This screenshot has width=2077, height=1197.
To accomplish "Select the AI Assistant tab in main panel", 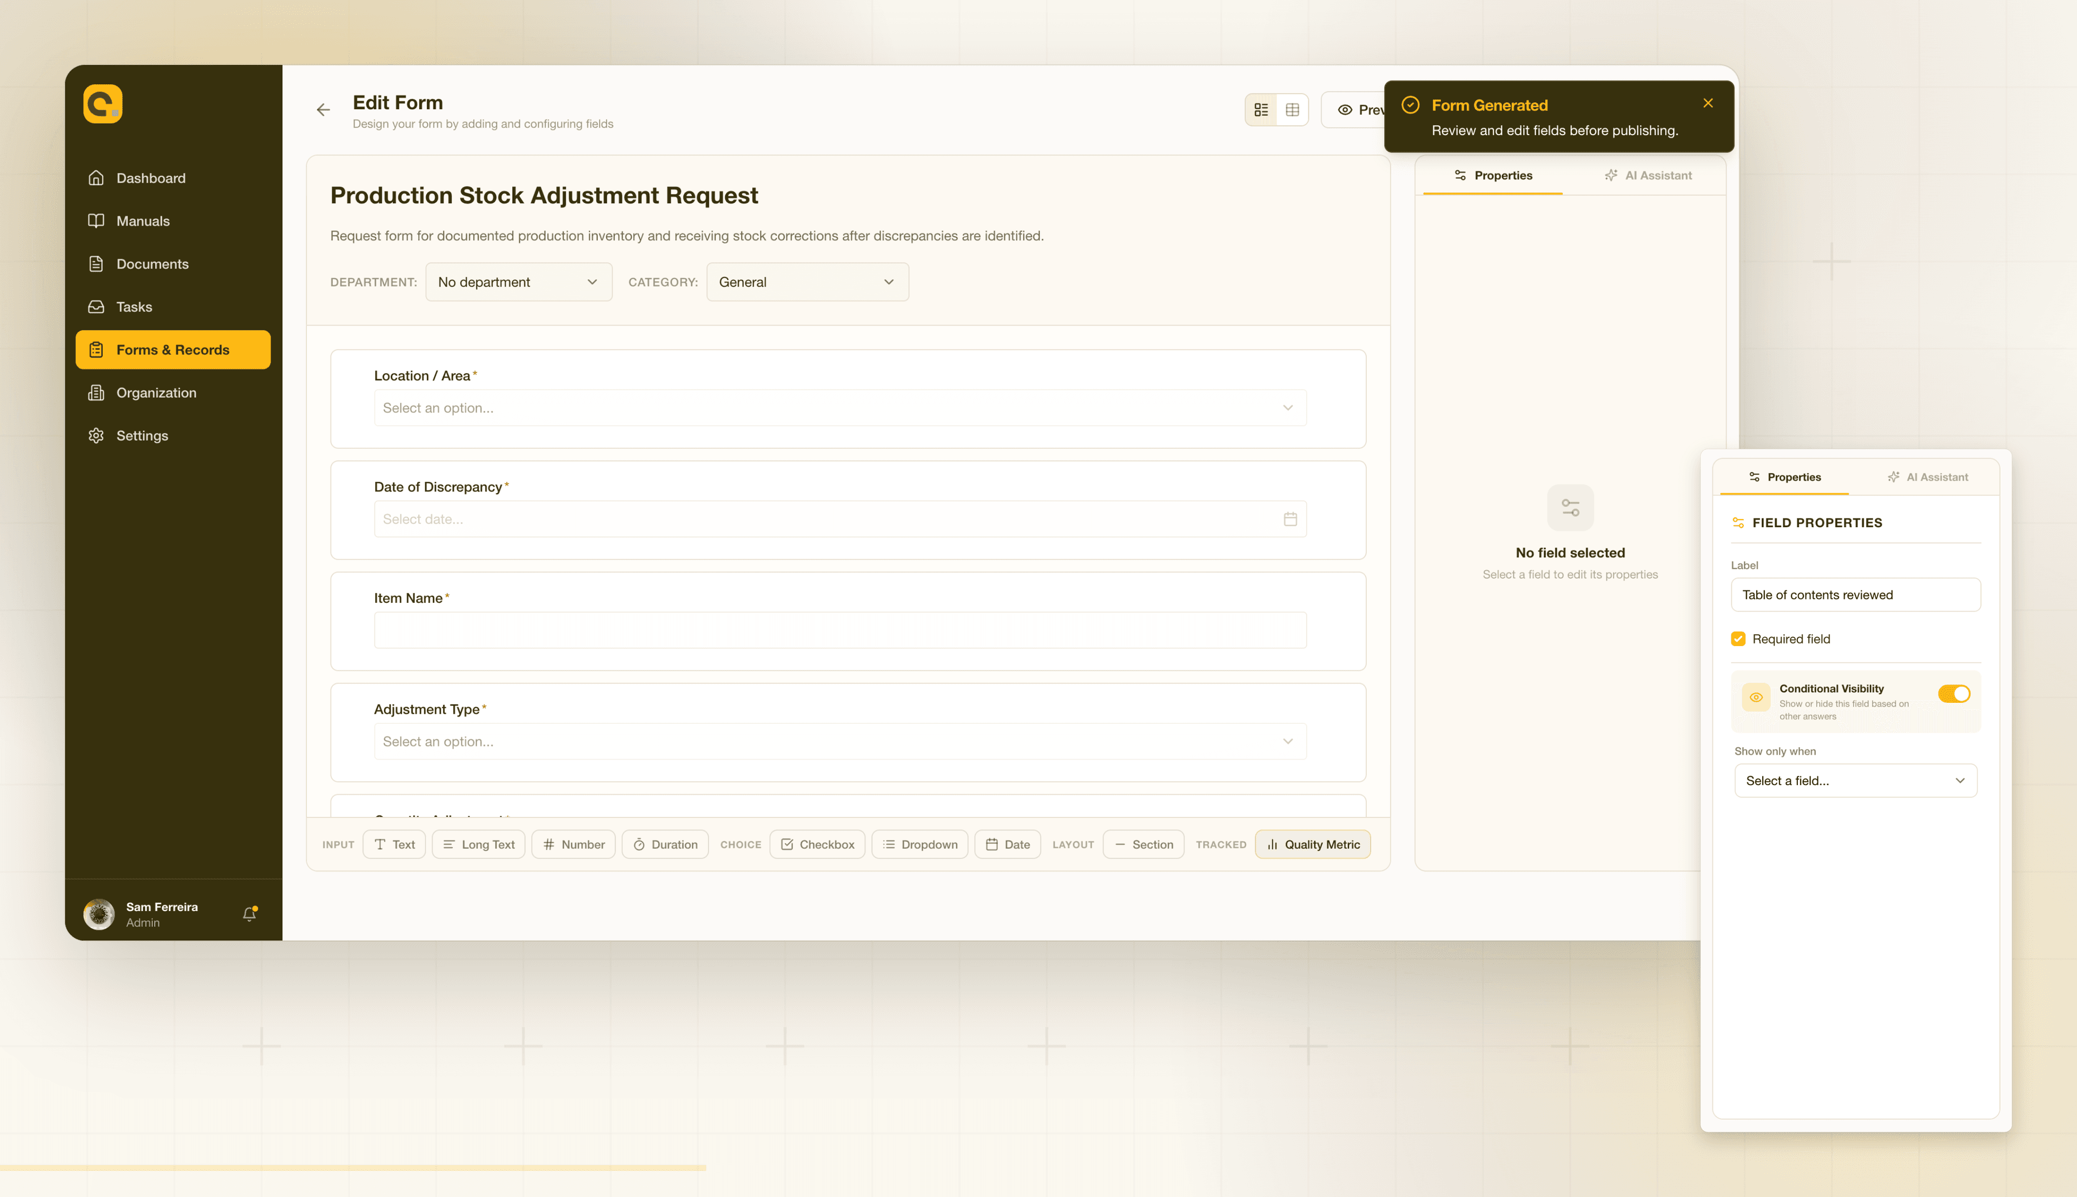I will click(1648, 175).
